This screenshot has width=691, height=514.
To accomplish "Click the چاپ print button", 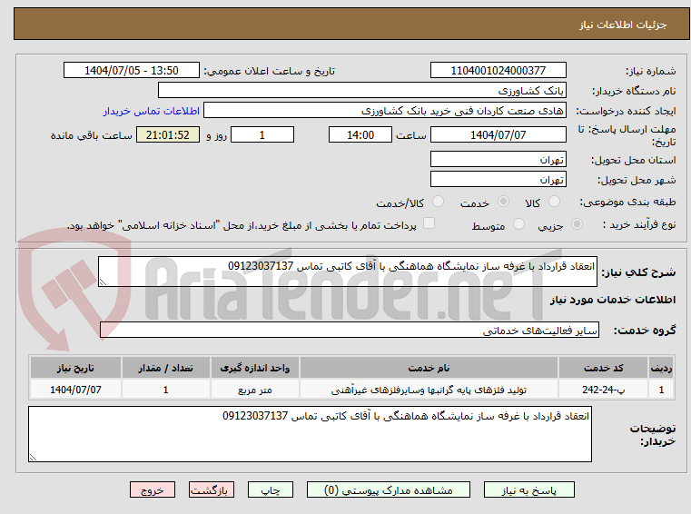I will [x=271, y=489].
